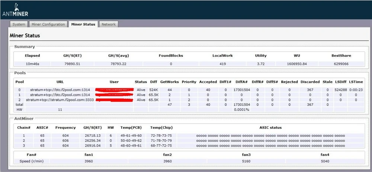Click the Diff value 524K

coord(154,90)
